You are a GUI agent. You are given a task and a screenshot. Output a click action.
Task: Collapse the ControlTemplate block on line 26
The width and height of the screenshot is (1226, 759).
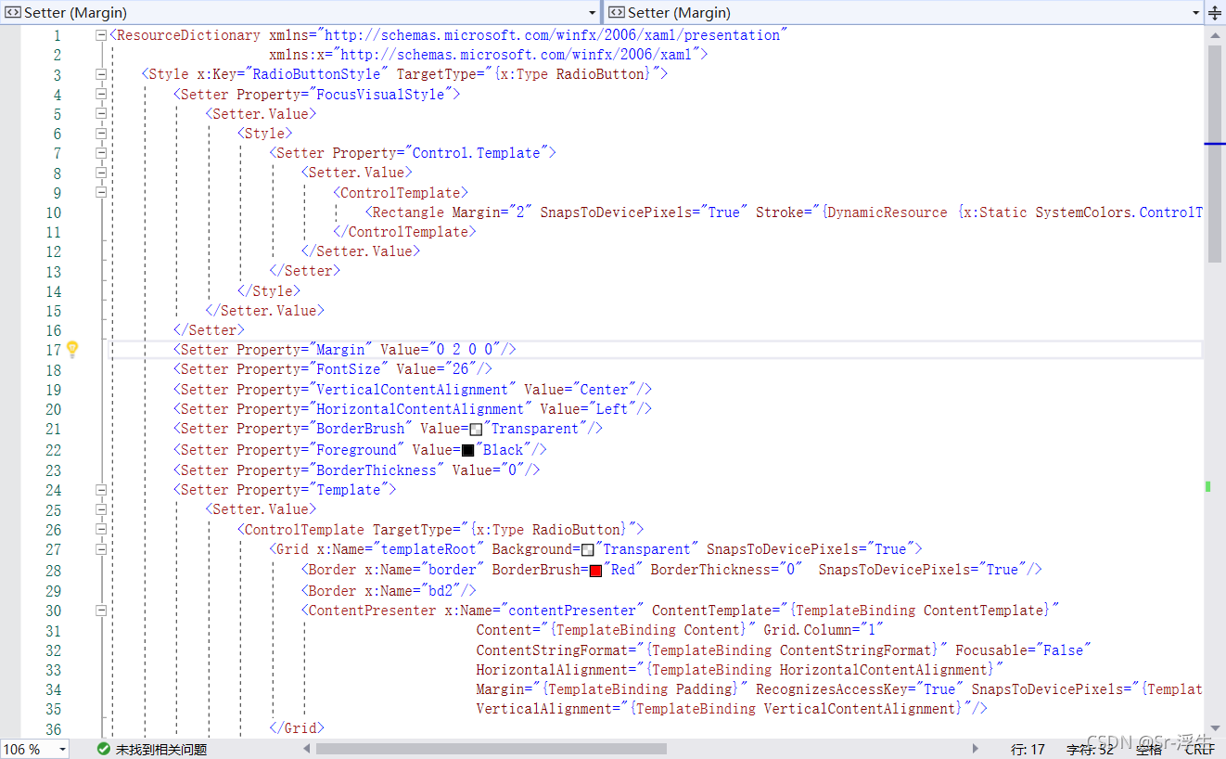(100, 529)
